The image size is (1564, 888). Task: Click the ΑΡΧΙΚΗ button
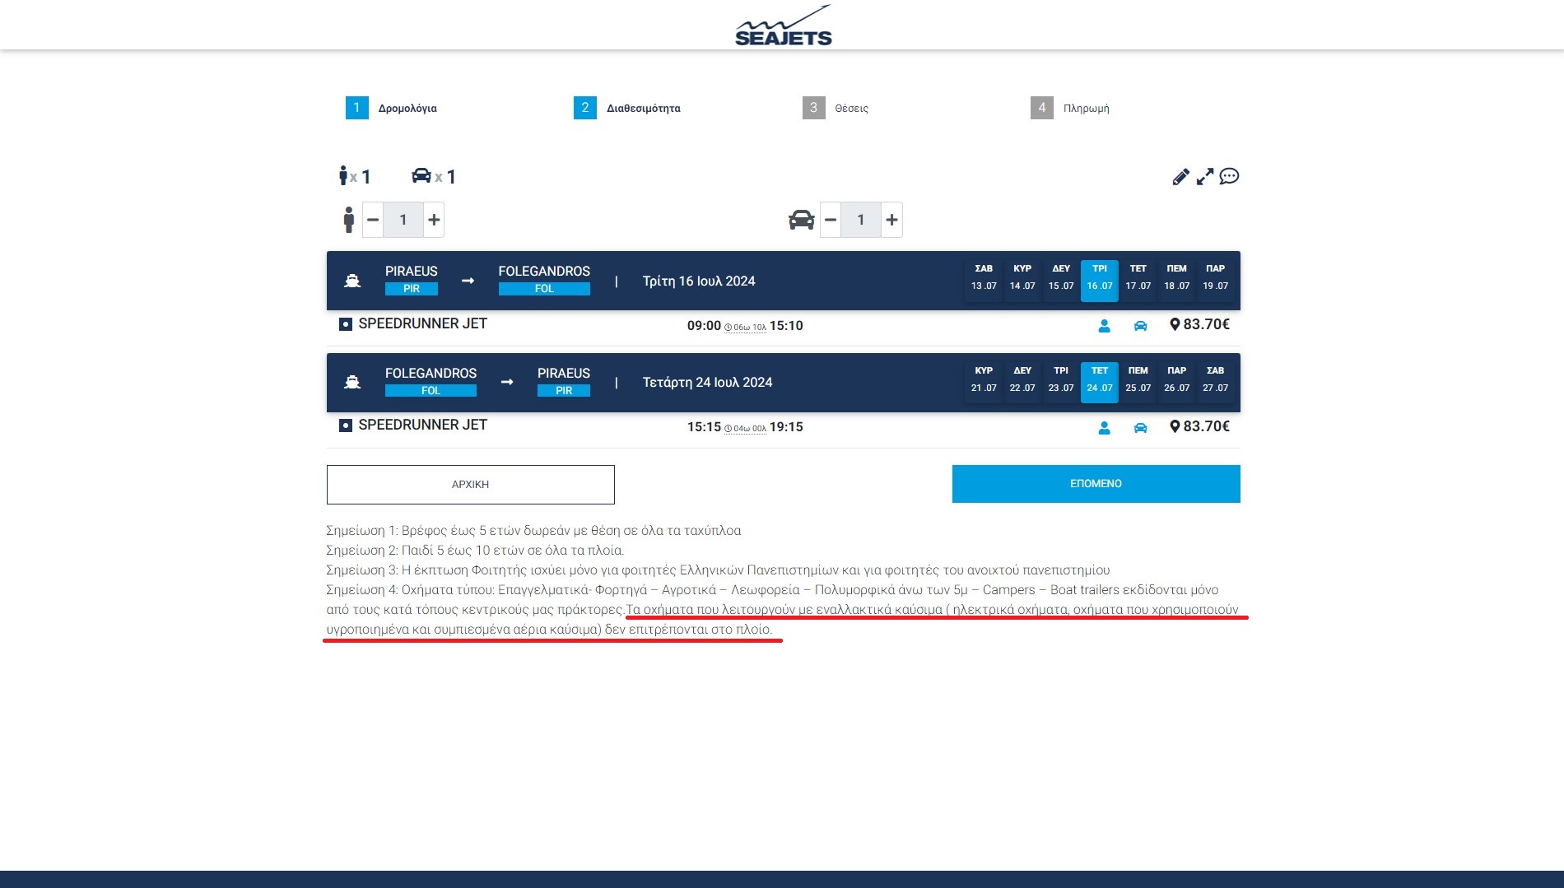tap(470, 485)
